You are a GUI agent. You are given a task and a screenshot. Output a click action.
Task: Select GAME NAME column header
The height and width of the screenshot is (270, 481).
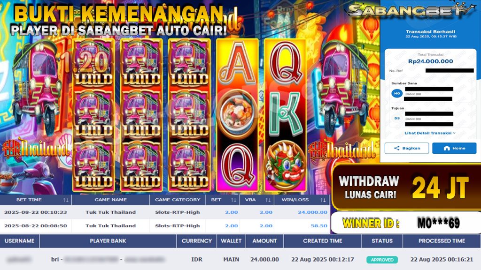pos(110,200)
